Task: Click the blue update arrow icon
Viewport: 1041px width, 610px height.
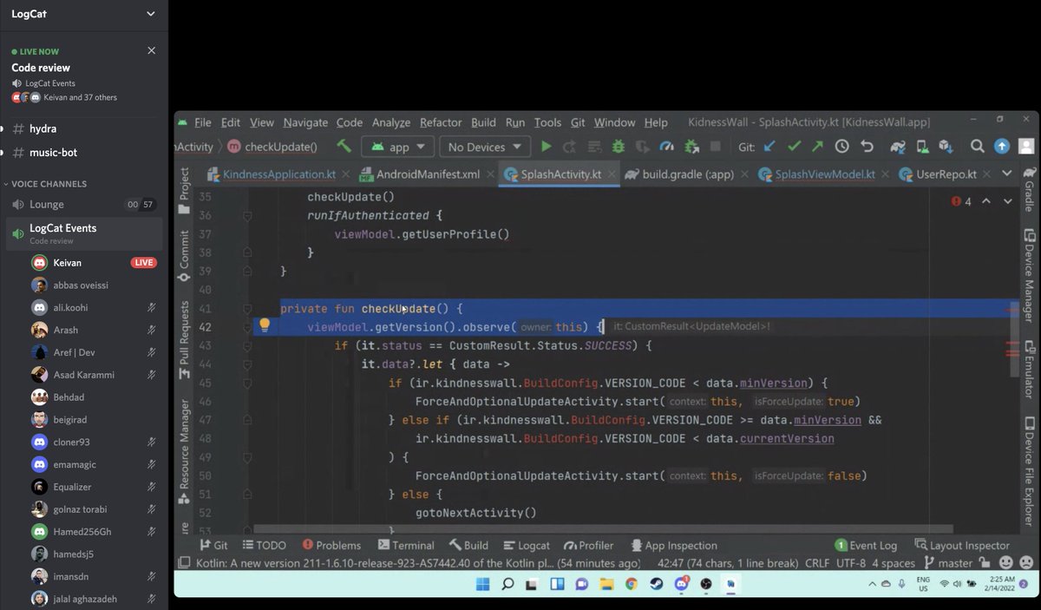Action: point(1002,147)
